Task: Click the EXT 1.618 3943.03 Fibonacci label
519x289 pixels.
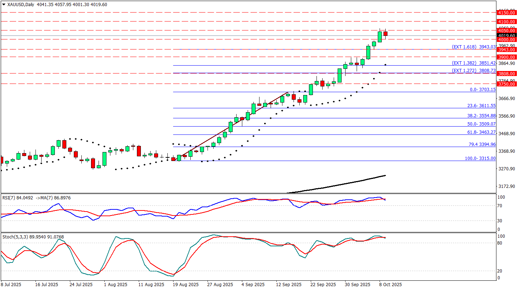Action: click(x=473, y=47)
